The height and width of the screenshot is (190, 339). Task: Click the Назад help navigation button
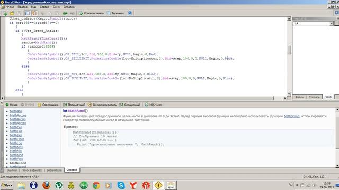coord(12,104)
